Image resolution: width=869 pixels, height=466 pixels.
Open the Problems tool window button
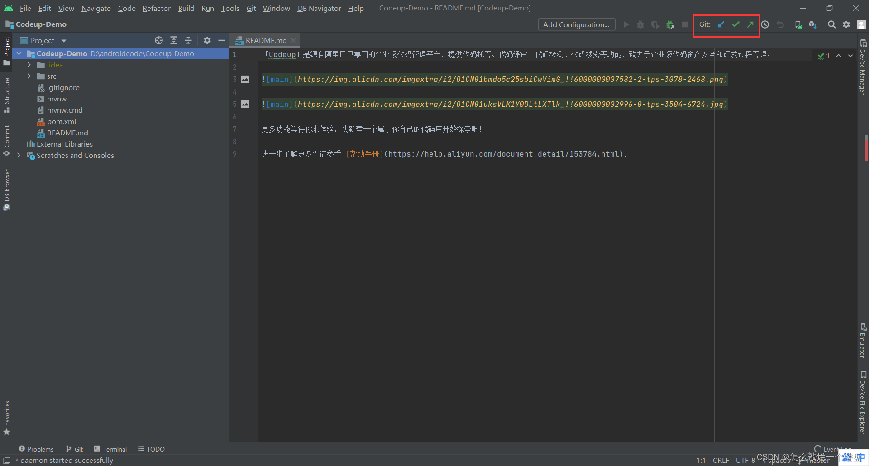[x=36, y=449]
